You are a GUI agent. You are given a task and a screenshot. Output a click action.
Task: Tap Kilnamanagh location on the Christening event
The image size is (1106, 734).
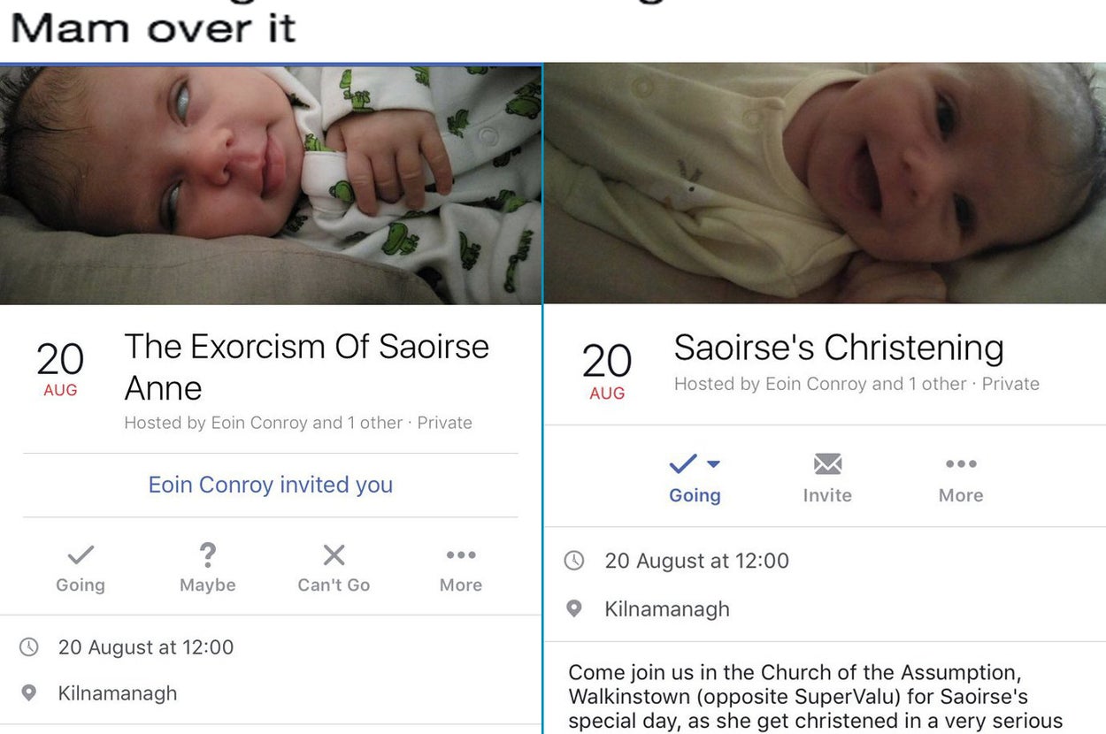pos(666,609)
